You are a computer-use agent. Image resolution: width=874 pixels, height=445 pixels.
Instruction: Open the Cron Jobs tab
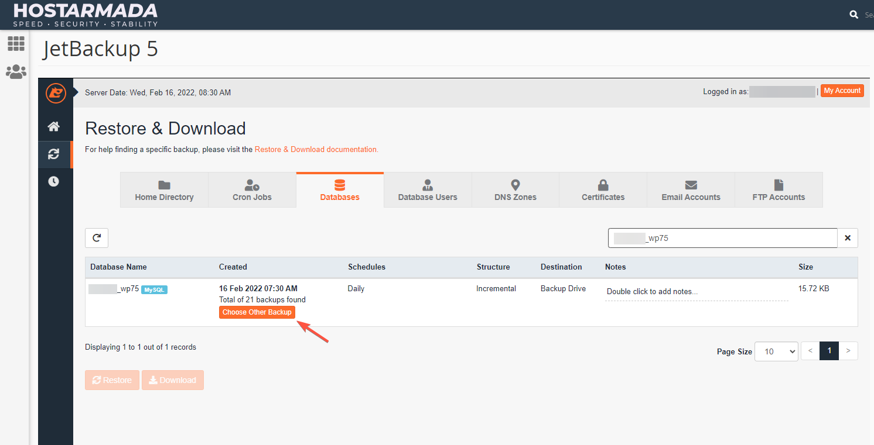252,190
